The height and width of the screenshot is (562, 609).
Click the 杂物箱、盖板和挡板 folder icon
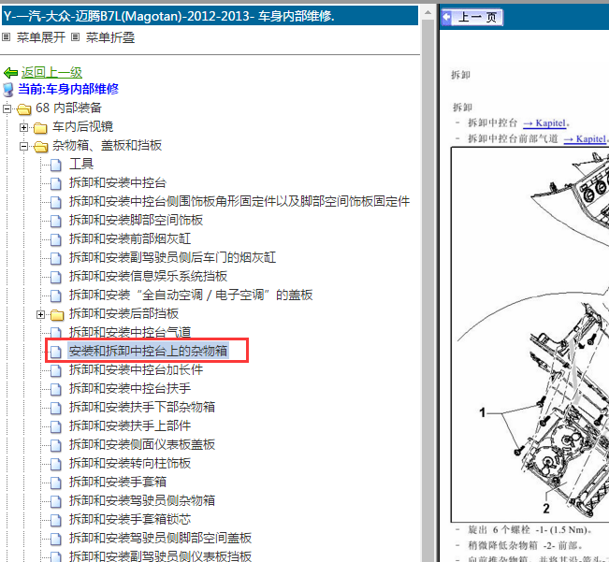point(40,146)
